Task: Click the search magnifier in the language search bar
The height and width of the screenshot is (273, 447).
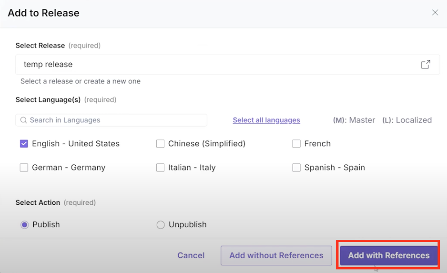Action: 23,120
